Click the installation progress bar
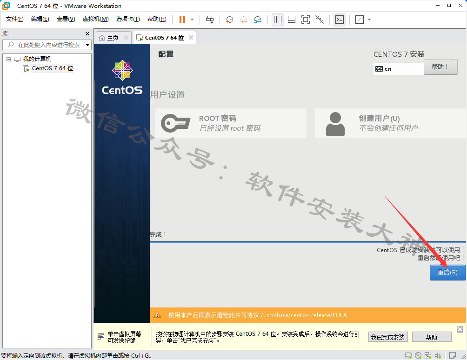Screen dimensions: 467x360 point(307,242)
